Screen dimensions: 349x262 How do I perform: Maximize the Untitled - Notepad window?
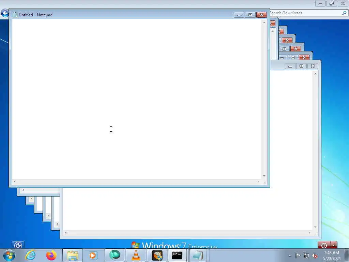[250, 15]
